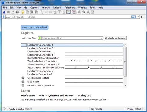This screenshot has height=112, width=147.
Task: Open a capture file via folder icon
Action: pyautogui.click(x=23, y=12)
